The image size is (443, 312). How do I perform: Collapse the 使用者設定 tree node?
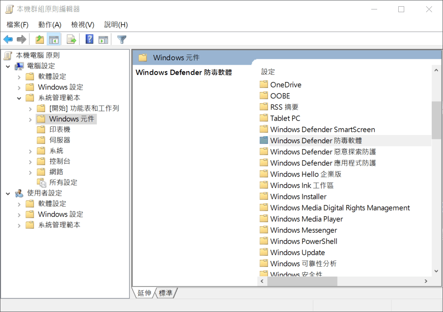click(x=8, y=194)
